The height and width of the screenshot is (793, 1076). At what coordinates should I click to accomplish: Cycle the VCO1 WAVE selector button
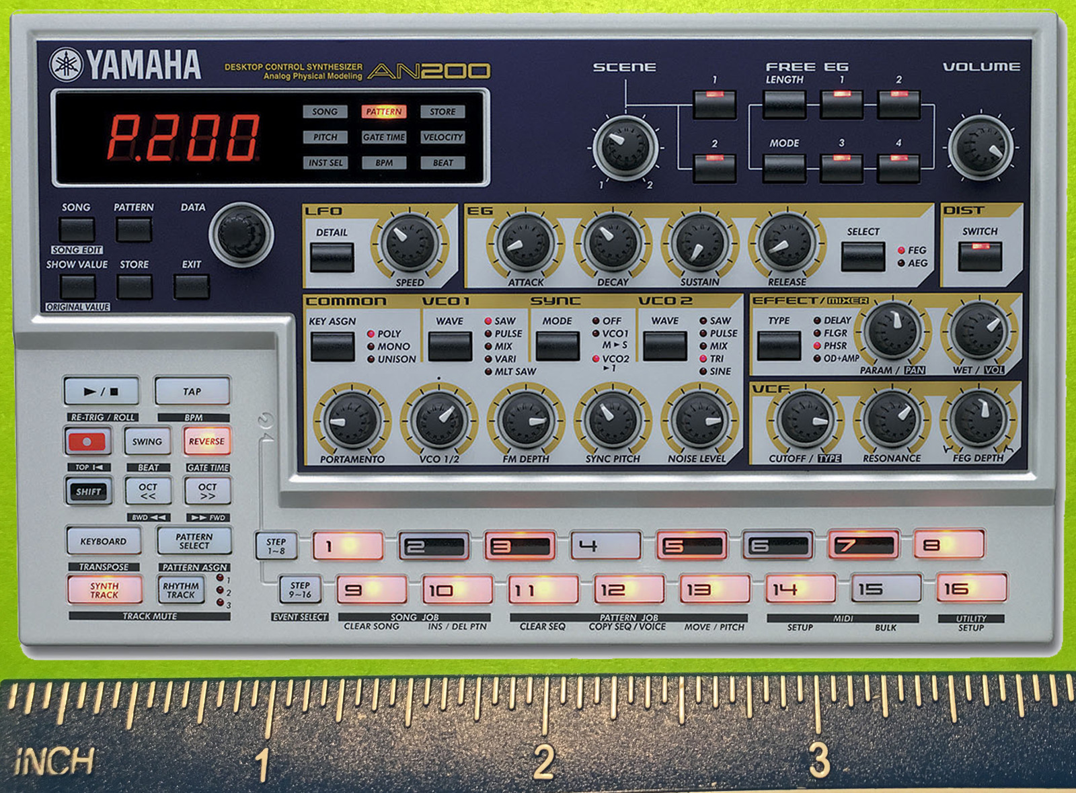point(450,347)
